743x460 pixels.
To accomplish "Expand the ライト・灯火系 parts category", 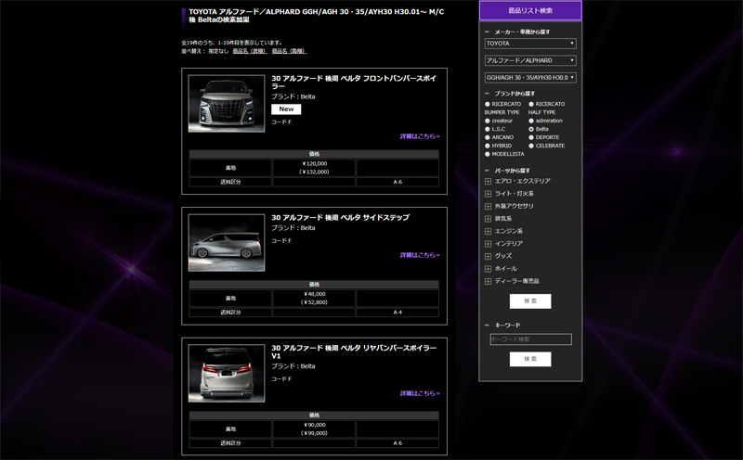I will (489, 194).
